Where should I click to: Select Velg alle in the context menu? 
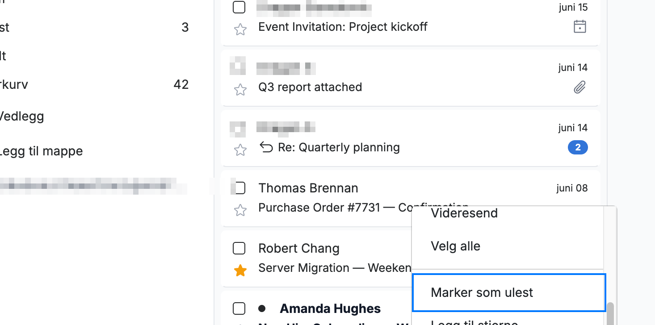coord(455,246)
